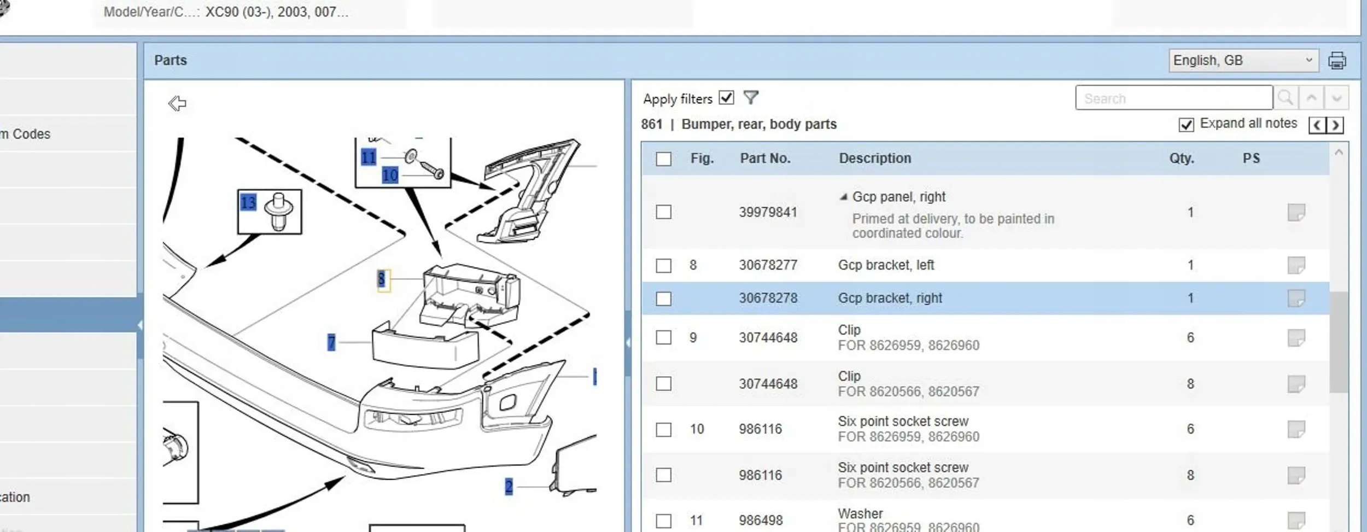Sort by the PS column header
This screenshot has height=532, width=1367.
point(1251,159)
